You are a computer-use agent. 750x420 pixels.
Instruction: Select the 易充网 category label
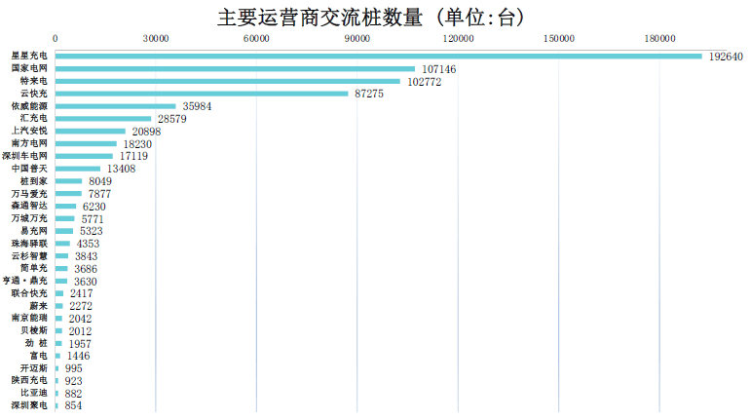pyautogui.click(x=34, y=231)
